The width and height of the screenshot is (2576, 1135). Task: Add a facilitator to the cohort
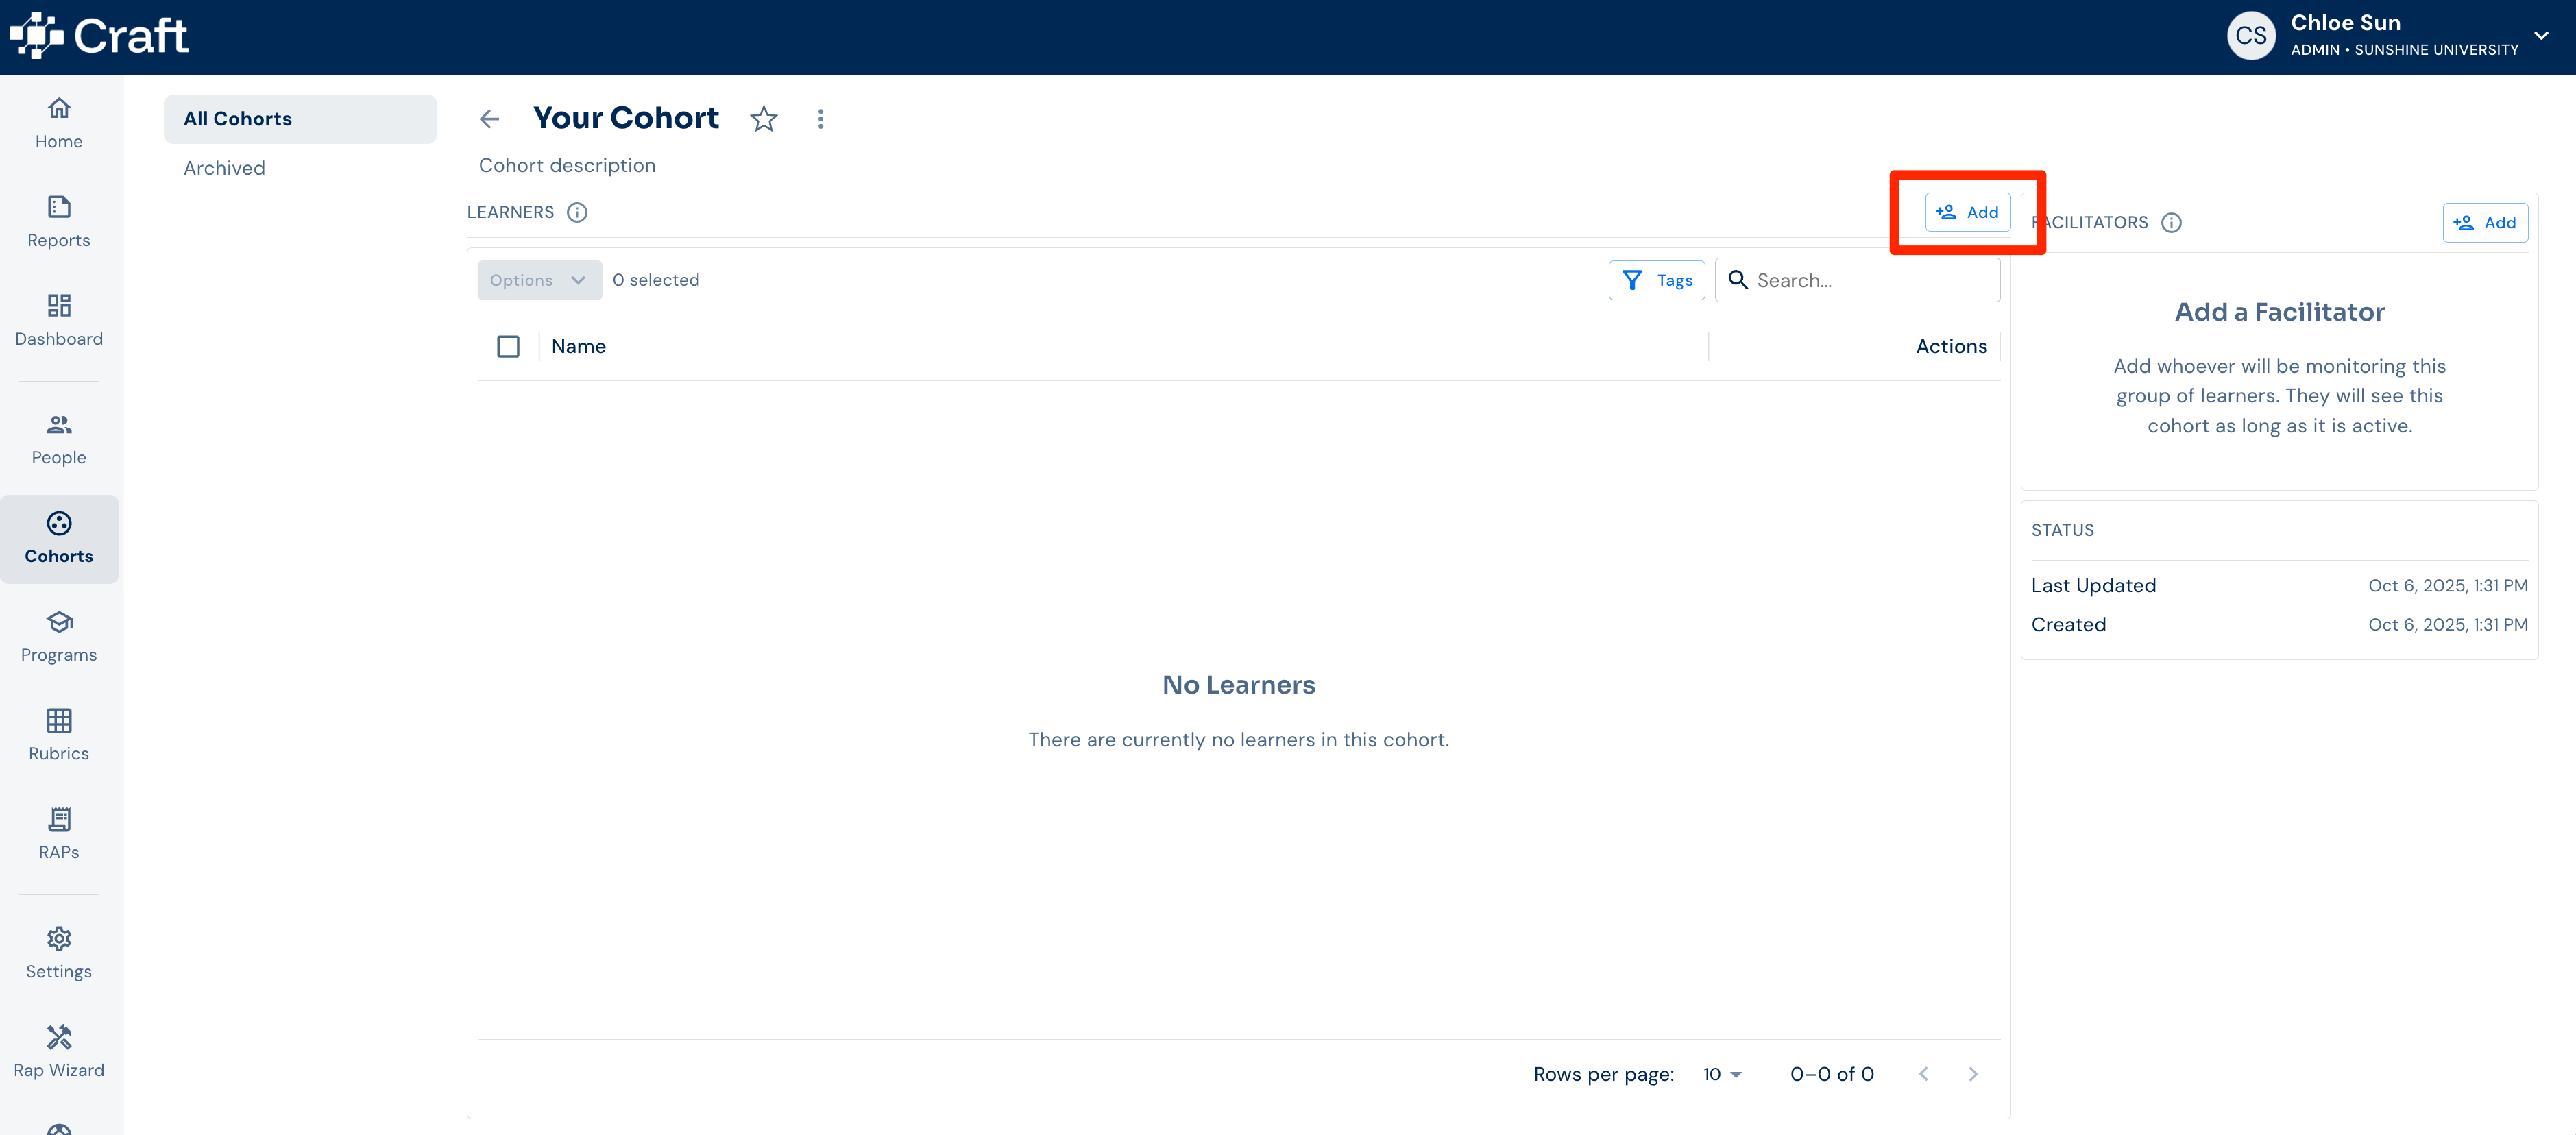click(2485, 222)
